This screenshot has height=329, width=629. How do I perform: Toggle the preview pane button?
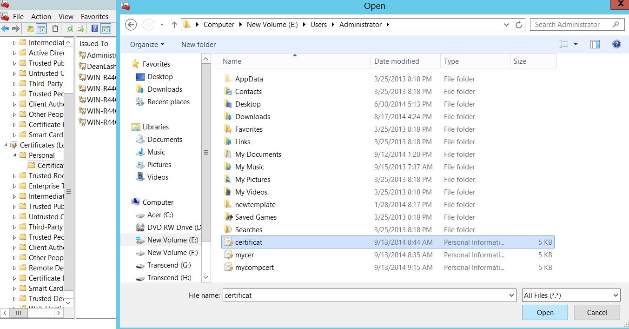595,44
